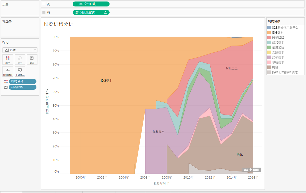Expand the plus on 年(投资时间) pill

pyautogui.click(x=77, y=4)
